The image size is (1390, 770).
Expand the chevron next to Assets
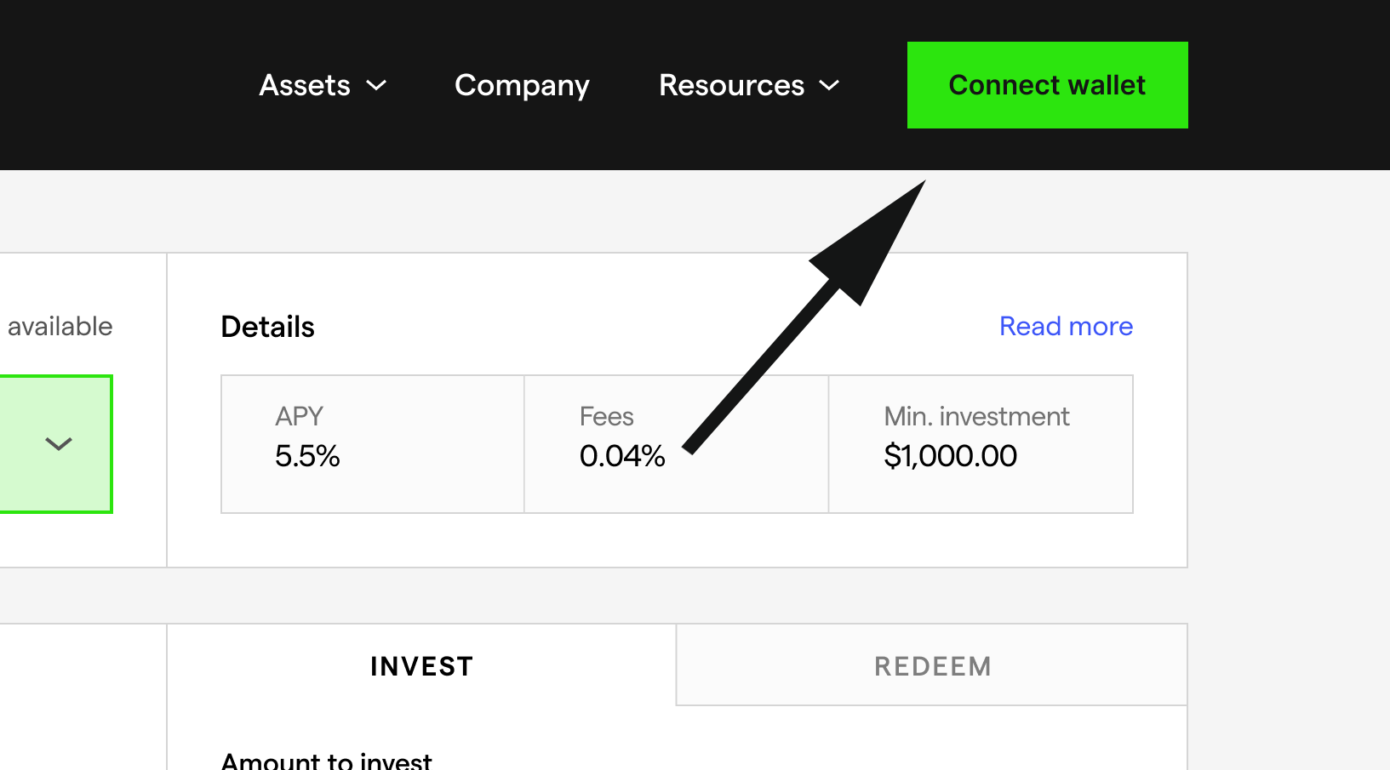click(376, 85)
